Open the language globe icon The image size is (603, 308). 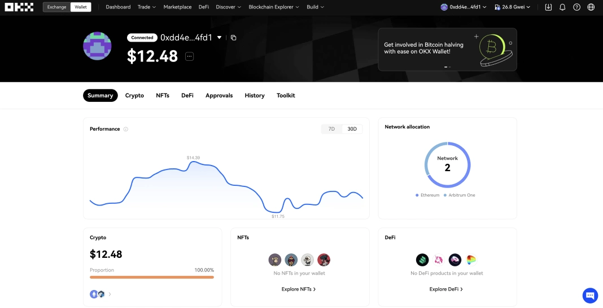[591, 7]
